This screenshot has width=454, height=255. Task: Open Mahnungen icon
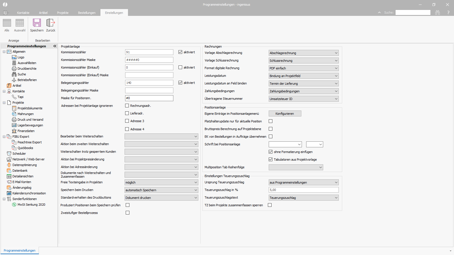pyautogui.click(x=14, y=114)
